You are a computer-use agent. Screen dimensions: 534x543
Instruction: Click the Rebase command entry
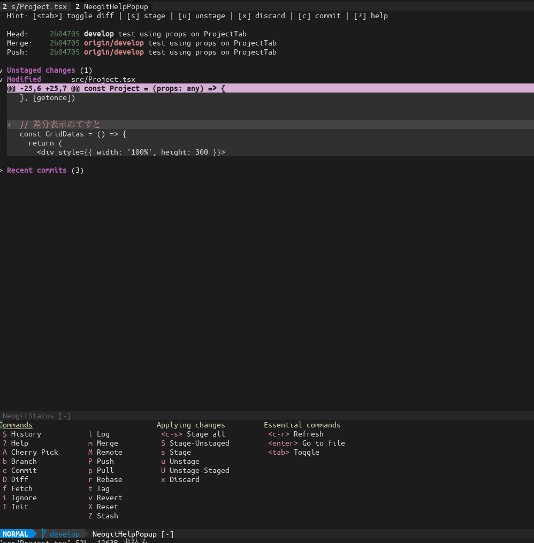coord(110,479)
